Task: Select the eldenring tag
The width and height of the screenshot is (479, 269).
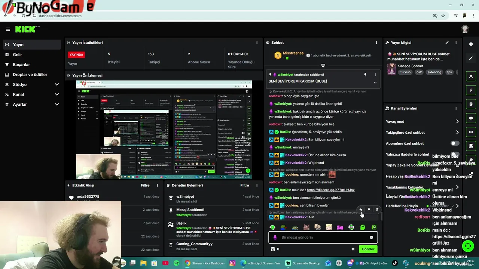Action: point(434,72)
